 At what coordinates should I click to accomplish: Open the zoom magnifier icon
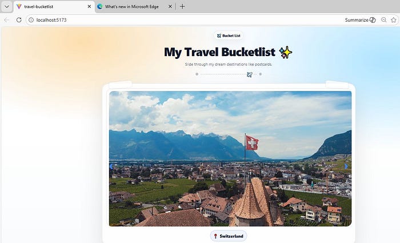[383, 20]
